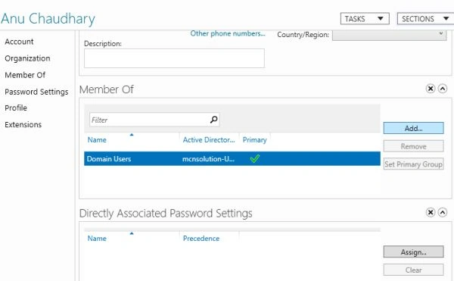Click the filter search magnifier icon

[x=213, y=120]
